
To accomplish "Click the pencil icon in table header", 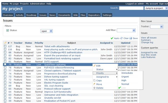I will (5, 43).
